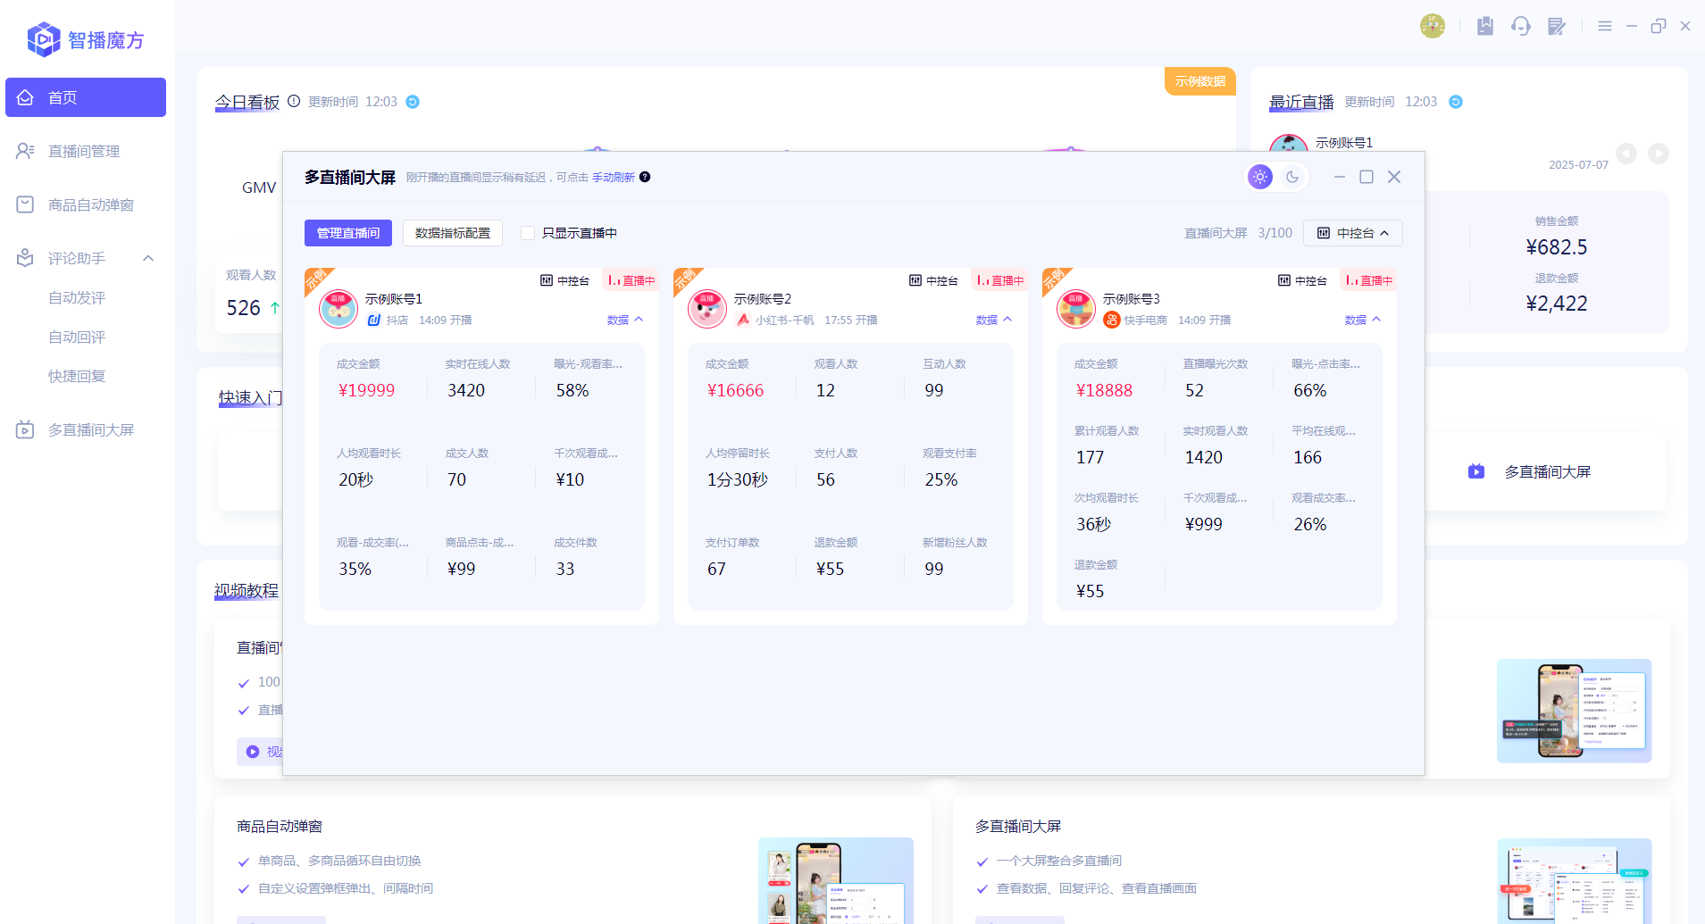Click the 1420 实时观看人数 value
Viewport: 1705px width, 924px height.
[1204, 457]
